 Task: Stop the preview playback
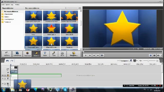(90, 55)
